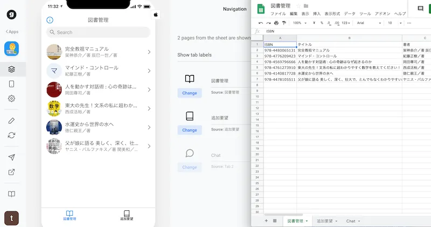Open the 編集 menu

tap(294, 14)
